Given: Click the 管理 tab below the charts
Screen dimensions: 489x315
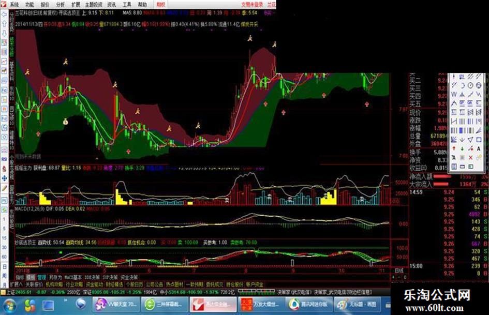Looking at the screenshot, I should coord(41,277).
